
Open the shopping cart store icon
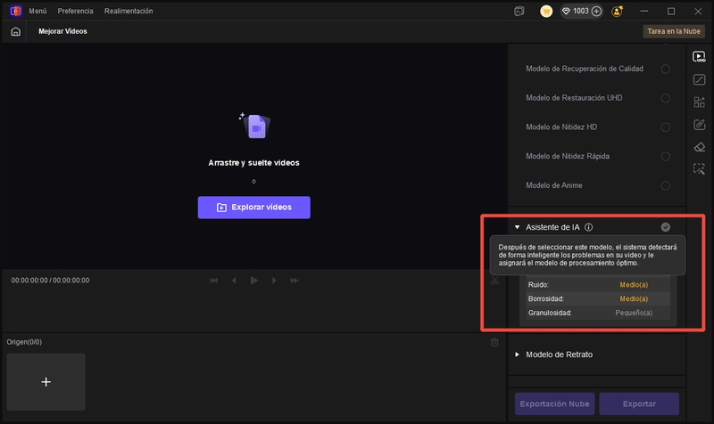[x=546, y=12]
